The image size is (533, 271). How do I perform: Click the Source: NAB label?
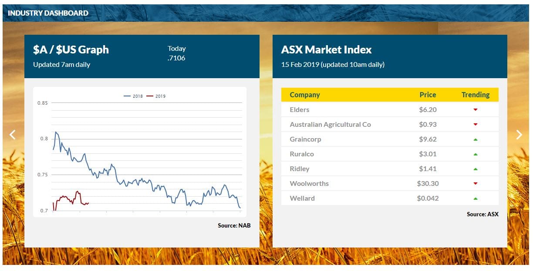[x=234, y=225]
